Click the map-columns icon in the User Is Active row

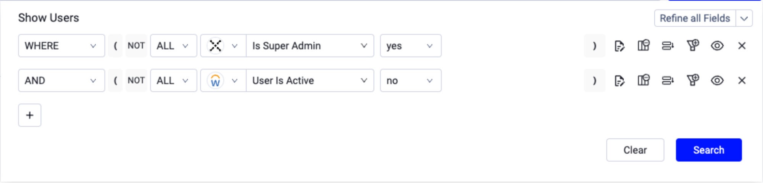pos(644,80)
